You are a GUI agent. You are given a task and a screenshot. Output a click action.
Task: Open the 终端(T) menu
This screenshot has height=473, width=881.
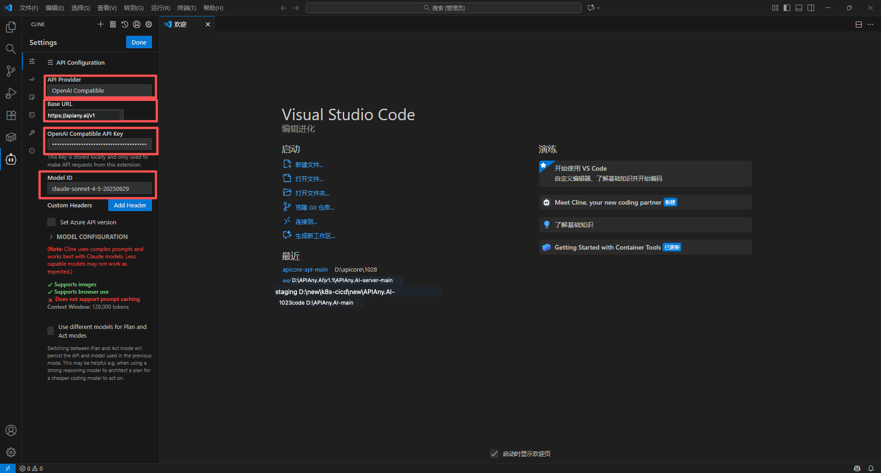point(187,8)
